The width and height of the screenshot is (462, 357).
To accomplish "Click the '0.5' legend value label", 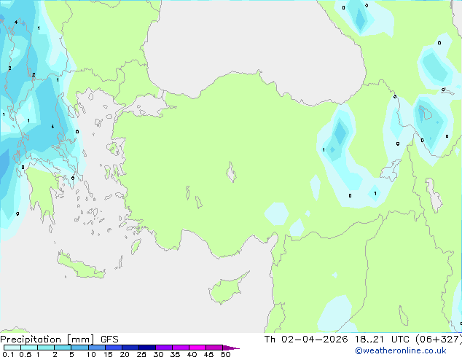I will [26, 354].
